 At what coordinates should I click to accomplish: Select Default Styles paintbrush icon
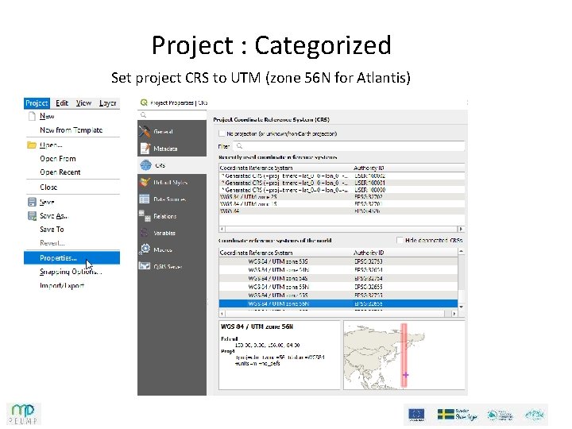click(145, 182)
